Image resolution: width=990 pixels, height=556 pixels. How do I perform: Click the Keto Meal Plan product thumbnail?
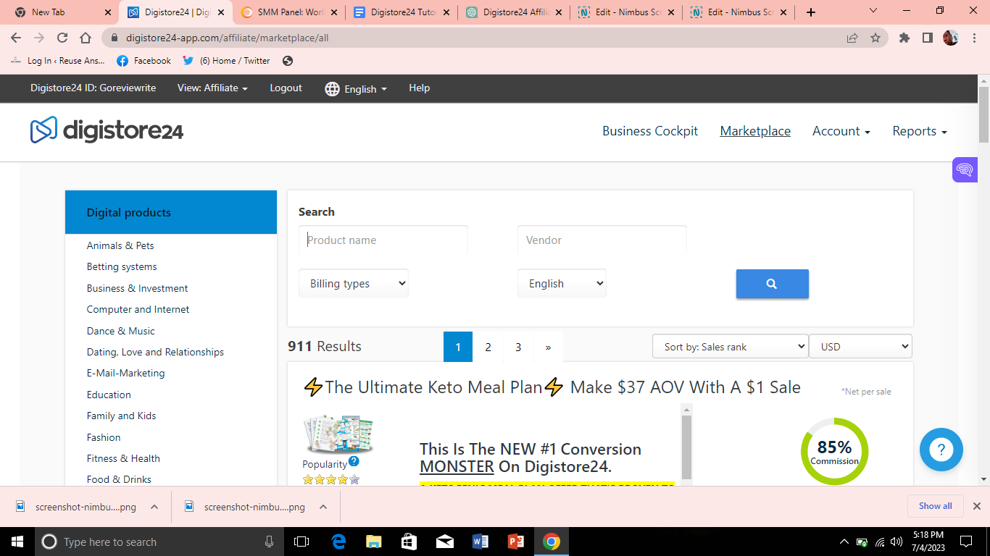338,434
